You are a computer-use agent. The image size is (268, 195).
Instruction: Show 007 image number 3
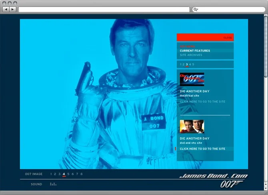point(59,174)
